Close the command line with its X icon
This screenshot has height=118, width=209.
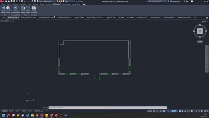click(44, 108)
